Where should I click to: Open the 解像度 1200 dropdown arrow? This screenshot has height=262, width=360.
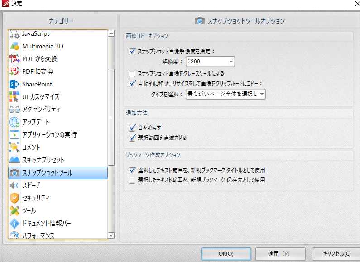[231, 62]
